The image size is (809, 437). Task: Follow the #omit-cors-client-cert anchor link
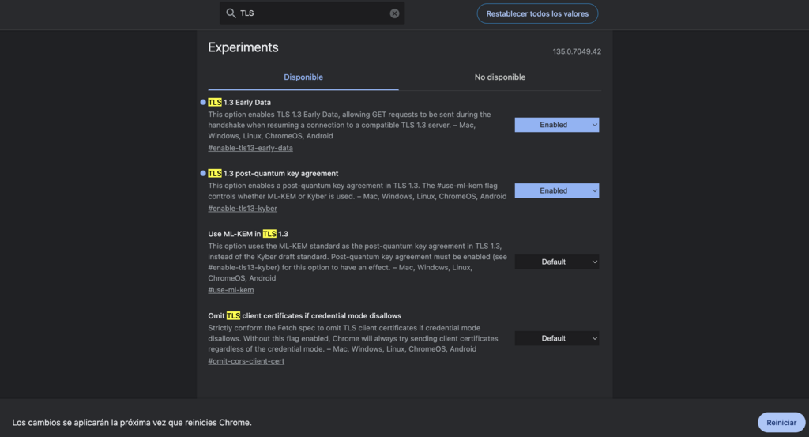tap(246, 361)
